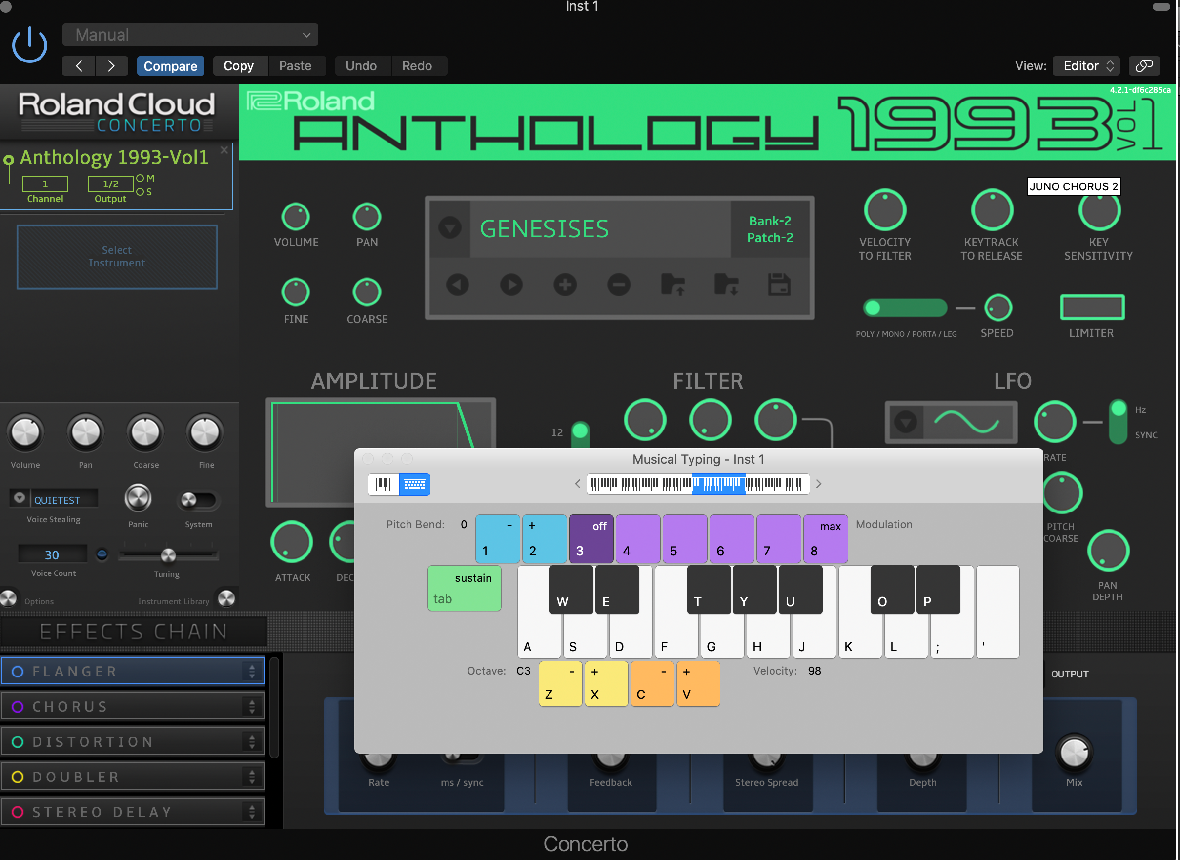Click the add patch plus icon
Screen dimensions: 1180x860
click(x=565, y=285)
